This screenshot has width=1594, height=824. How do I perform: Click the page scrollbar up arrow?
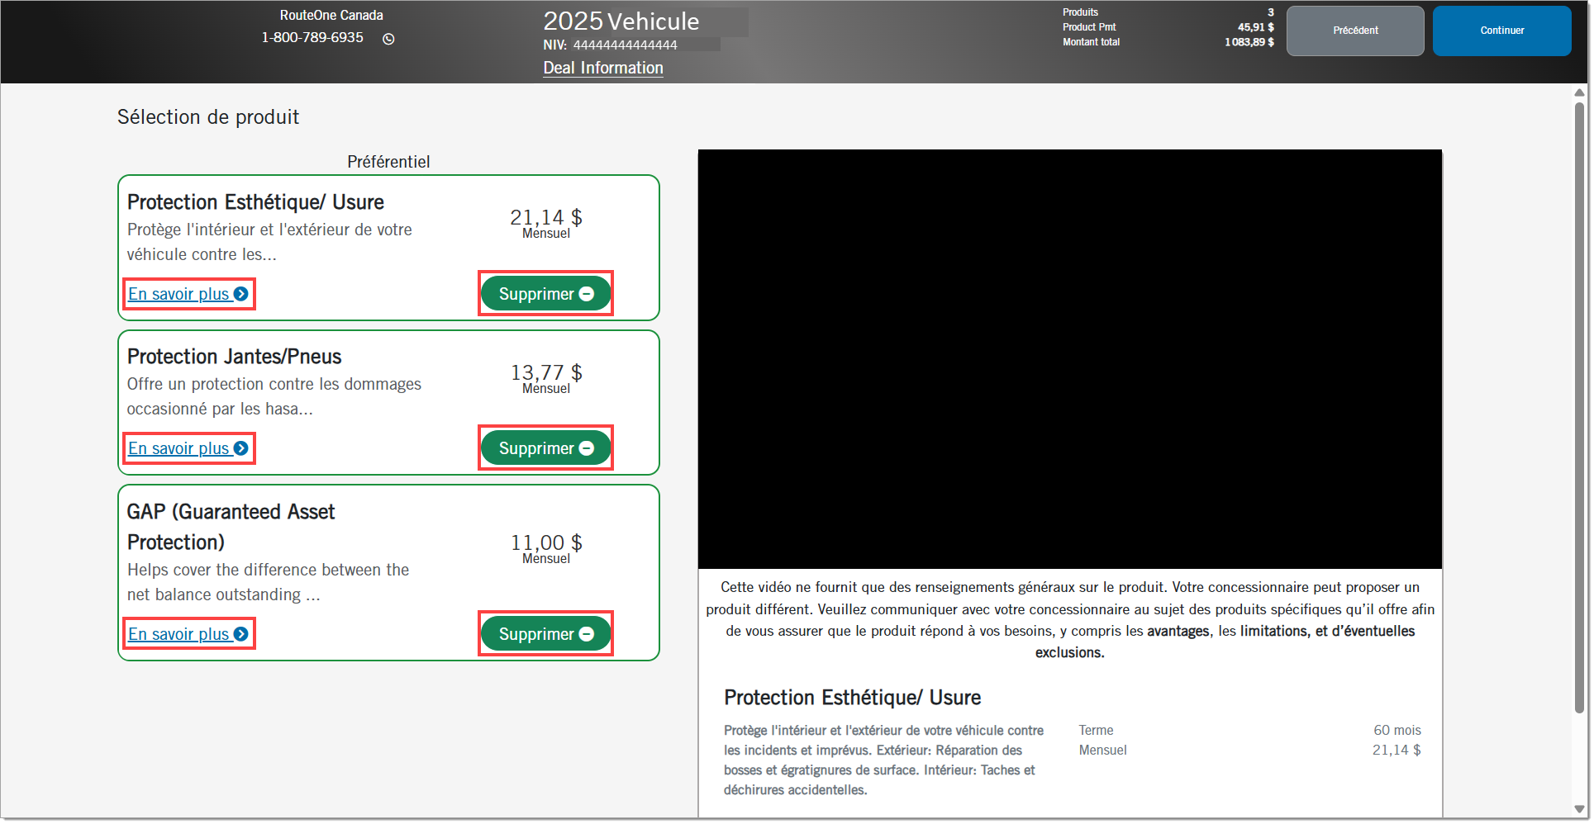pos(1579,92)
